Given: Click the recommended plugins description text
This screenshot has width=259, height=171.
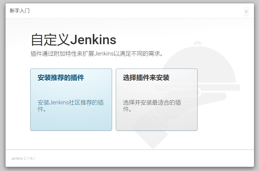Looking at the screenshot, I should [x=70, y=106].
